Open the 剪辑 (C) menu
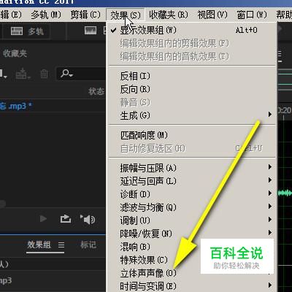Viewport: 292px width, 292px height. click(85, 15)
